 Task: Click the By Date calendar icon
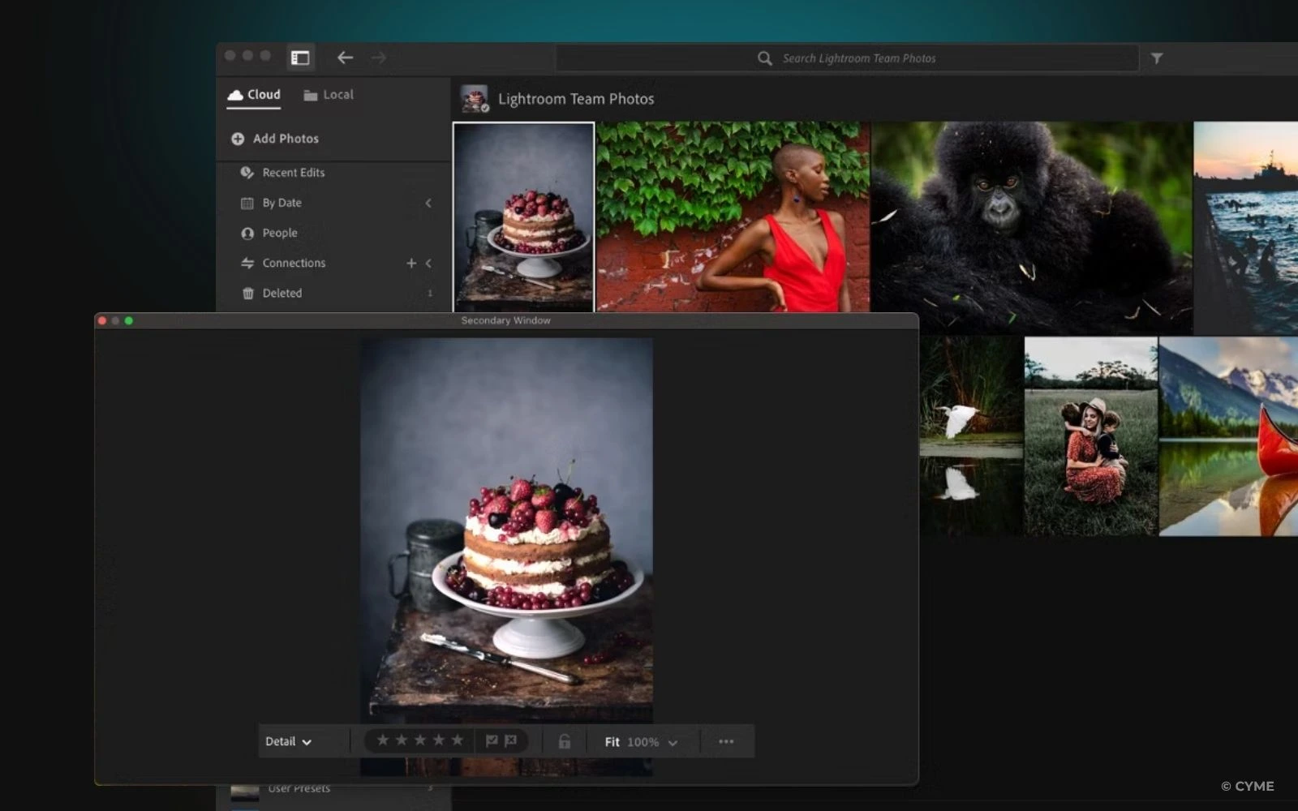(x=247, y=203)
